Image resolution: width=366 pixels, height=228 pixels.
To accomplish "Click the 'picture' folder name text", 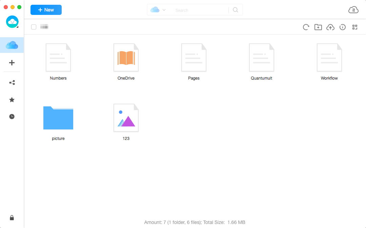I will pos(58,138).
